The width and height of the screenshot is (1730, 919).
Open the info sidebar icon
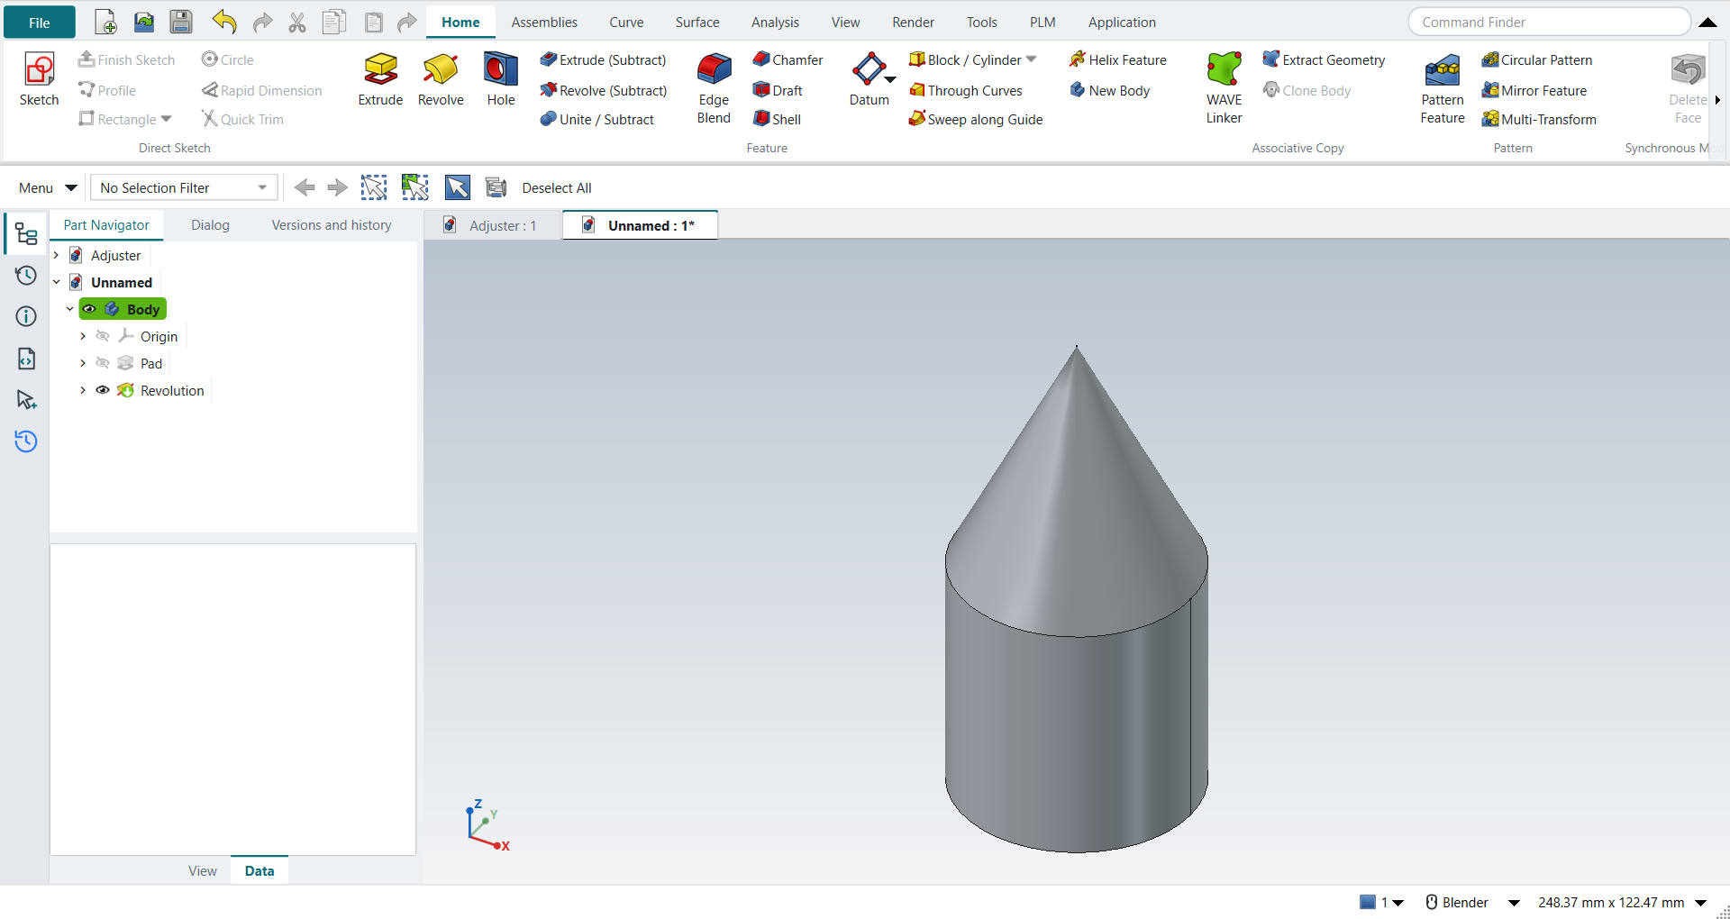click(x=26, y=316)
